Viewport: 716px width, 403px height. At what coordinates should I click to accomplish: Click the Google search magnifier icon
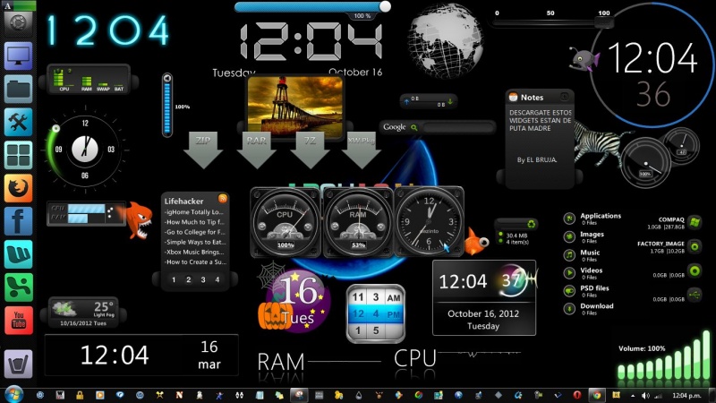[x=414, y=127]
